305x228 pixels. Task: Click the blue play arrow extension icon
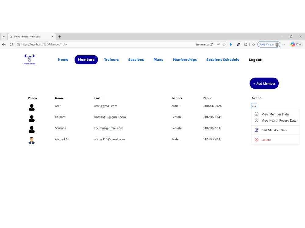pyautogui.click(x=231, y=44)
